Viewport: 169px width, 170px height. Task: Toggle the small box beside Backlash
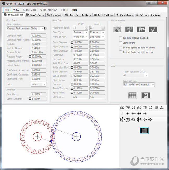tap(71, 84)
